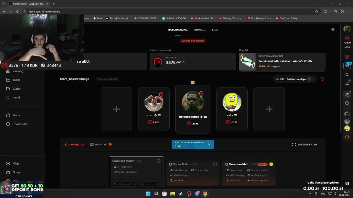
Task: Click the address bar URL
Action: pos(44,12)
